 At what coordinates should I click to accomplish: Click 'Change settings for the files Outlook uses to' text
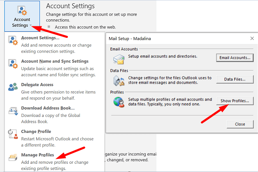[x=170, y=78]
